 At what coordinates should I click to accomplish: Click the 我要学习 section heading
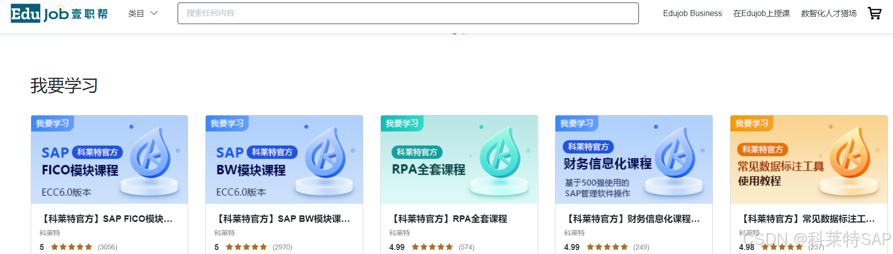pyautogui.click(x=64, y=86)
